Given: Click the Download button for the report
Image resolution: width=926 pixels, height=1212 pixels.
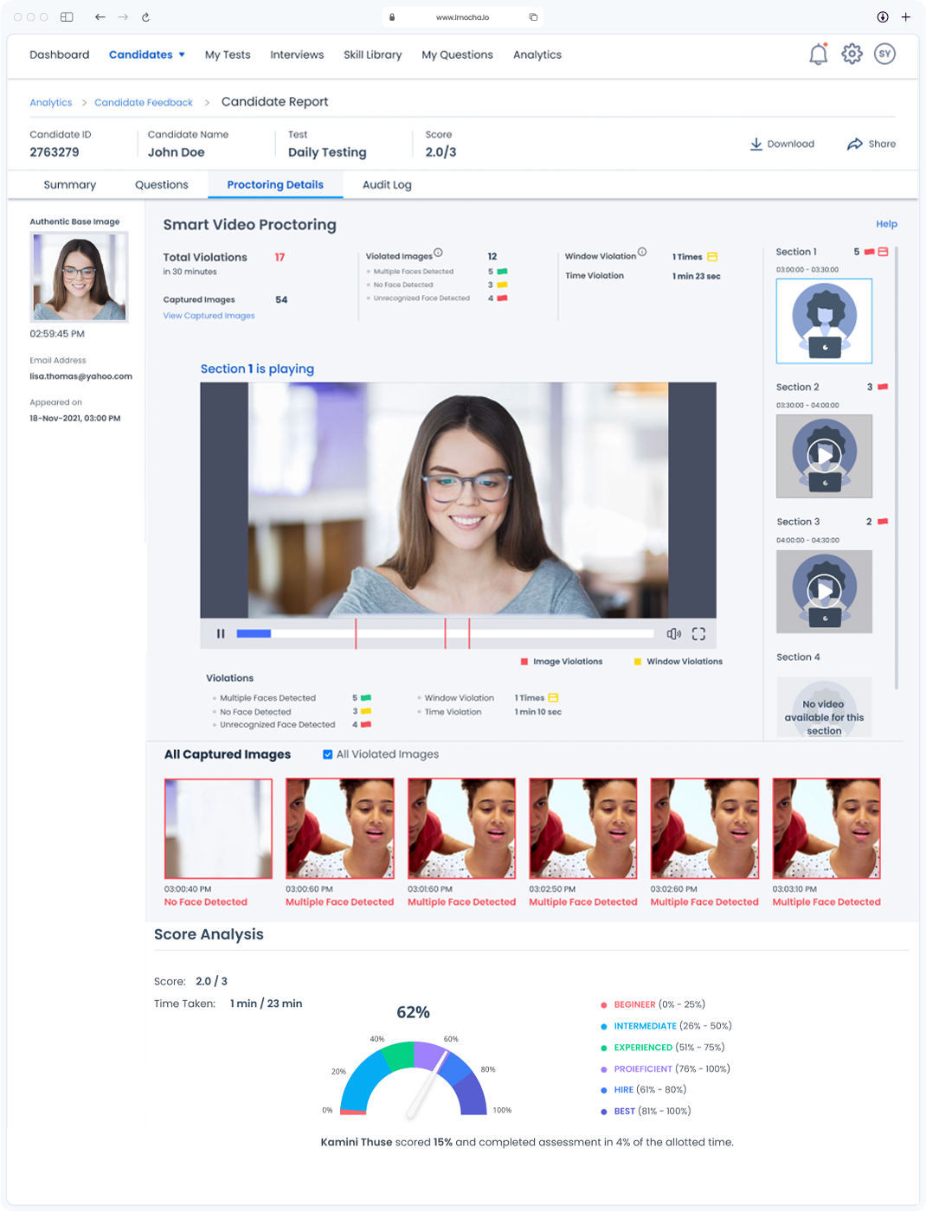Looking at the screenshot, I should pos(781,144).
